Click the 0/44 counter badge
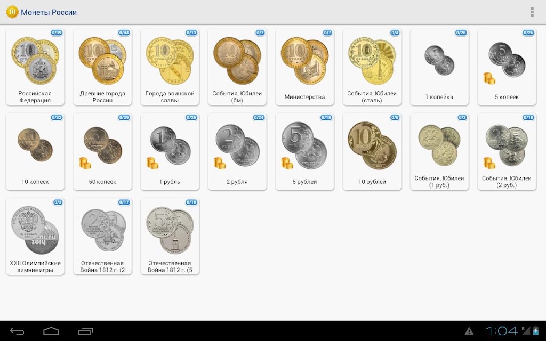Screen dimensions: 546x341 point(124,33)
